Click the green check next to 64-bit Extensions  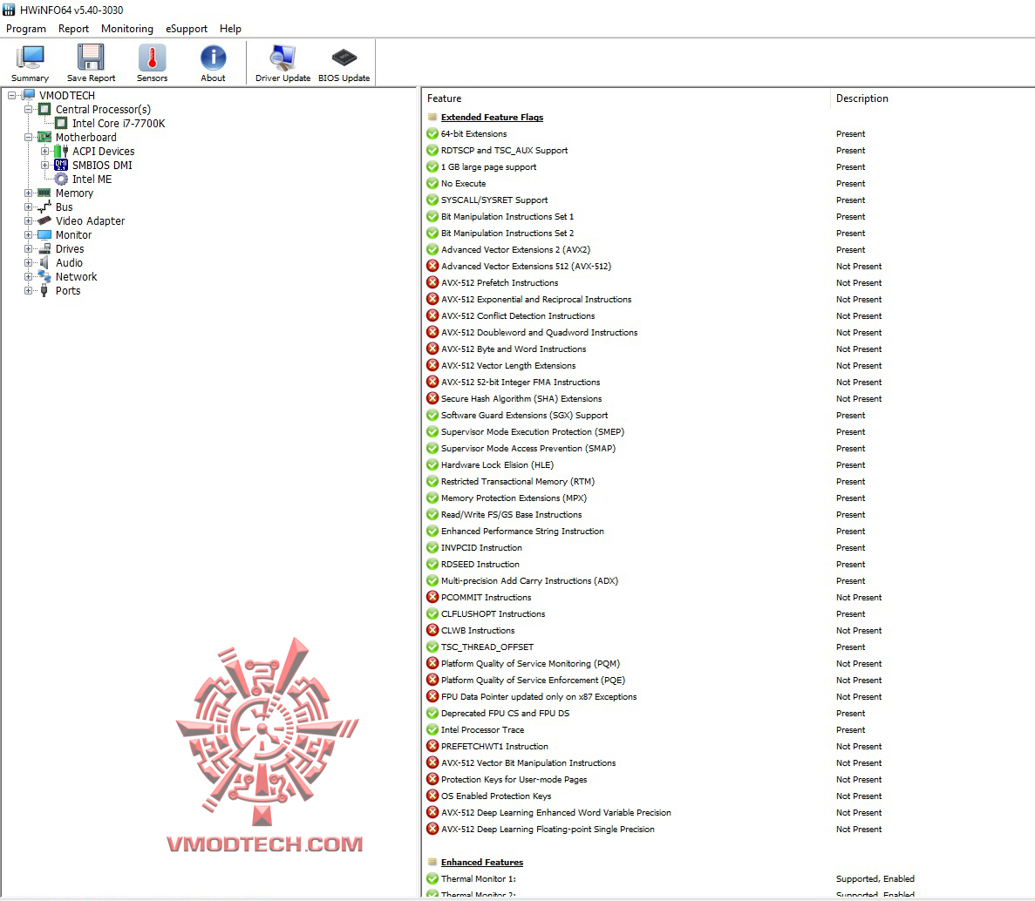432,133
